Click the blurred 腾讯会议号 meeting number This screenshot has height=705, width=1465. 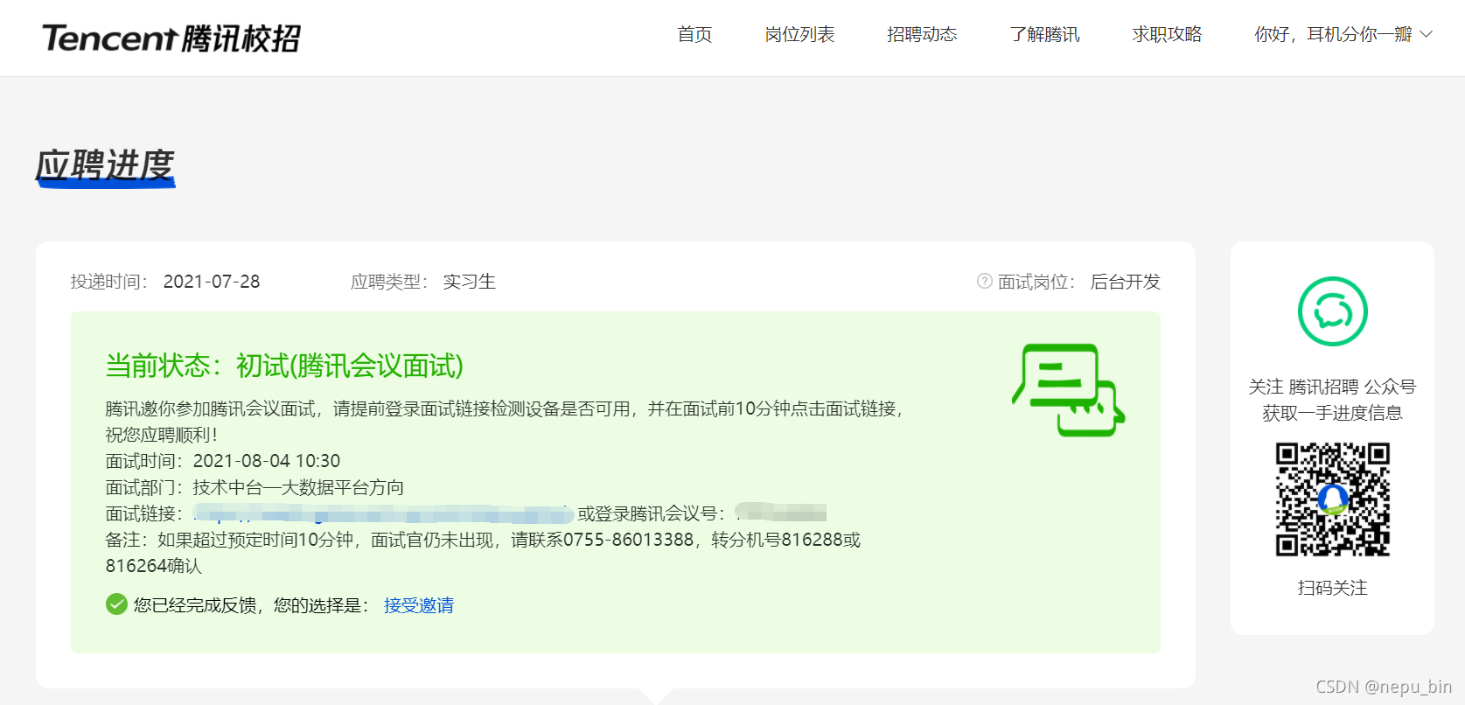(780, 513)
